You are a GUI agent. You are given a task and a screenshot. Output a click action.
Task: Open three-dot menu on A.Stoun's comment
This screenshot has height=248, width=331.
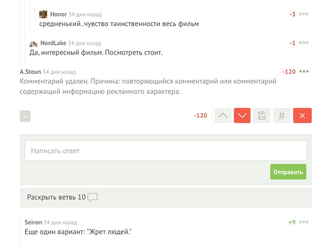[304, 72]
